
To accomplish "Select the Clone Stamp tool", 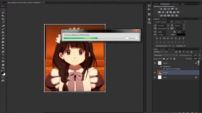I will 3,32.
